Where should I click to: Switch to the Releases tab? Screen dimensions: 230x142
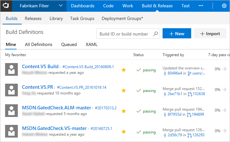point(33,19)
